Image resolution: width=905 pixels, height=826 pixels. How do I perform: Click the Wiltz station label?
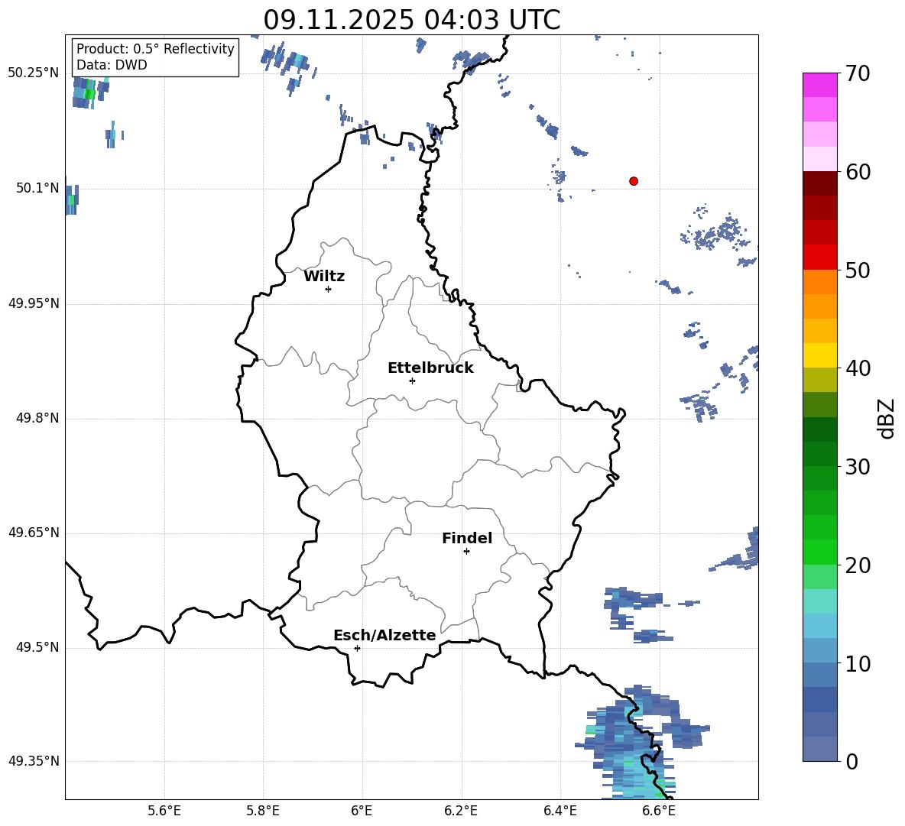(x=324, y=277)
